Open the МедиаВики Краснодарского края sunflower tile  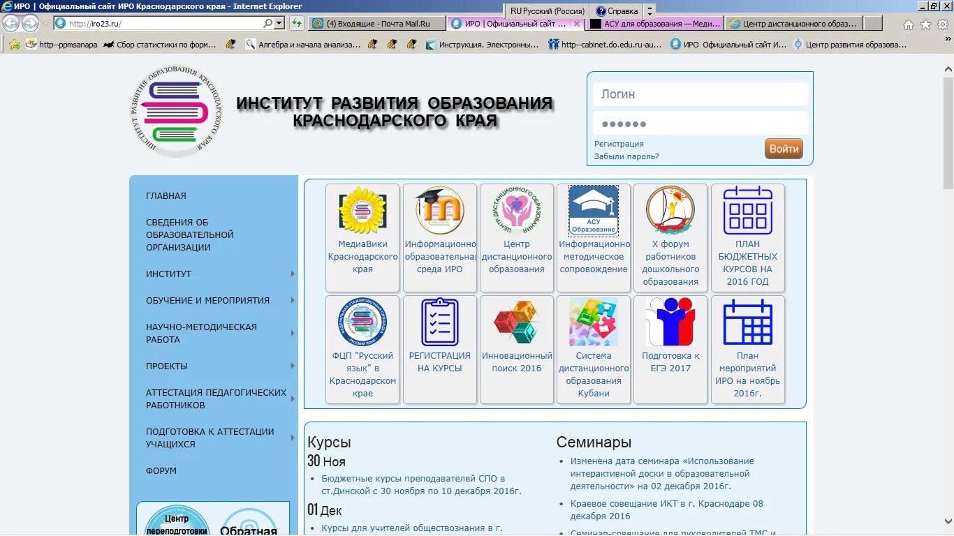point(362,237)
